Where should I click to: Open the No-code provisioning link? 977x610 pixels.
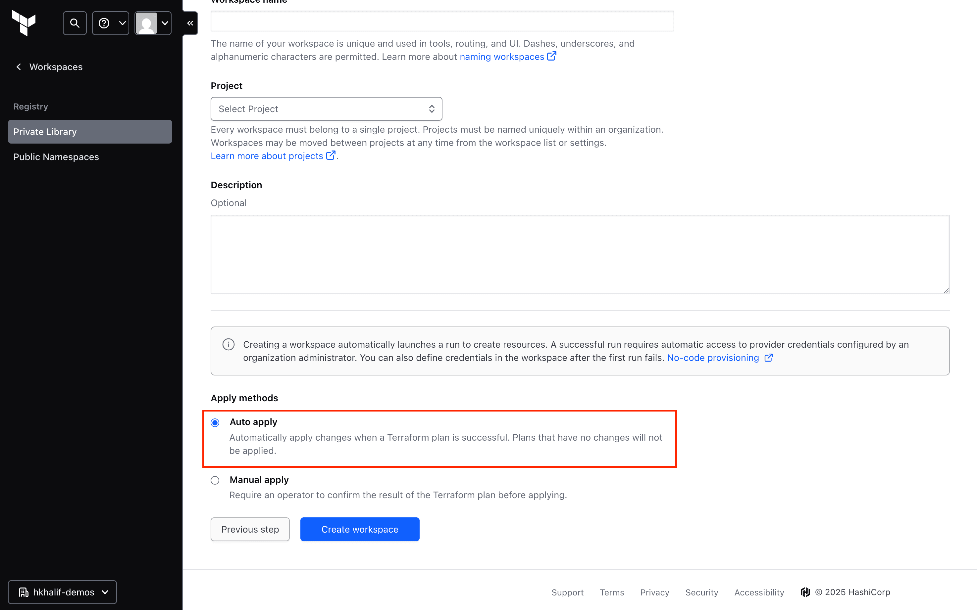click(x=713, y=358)
